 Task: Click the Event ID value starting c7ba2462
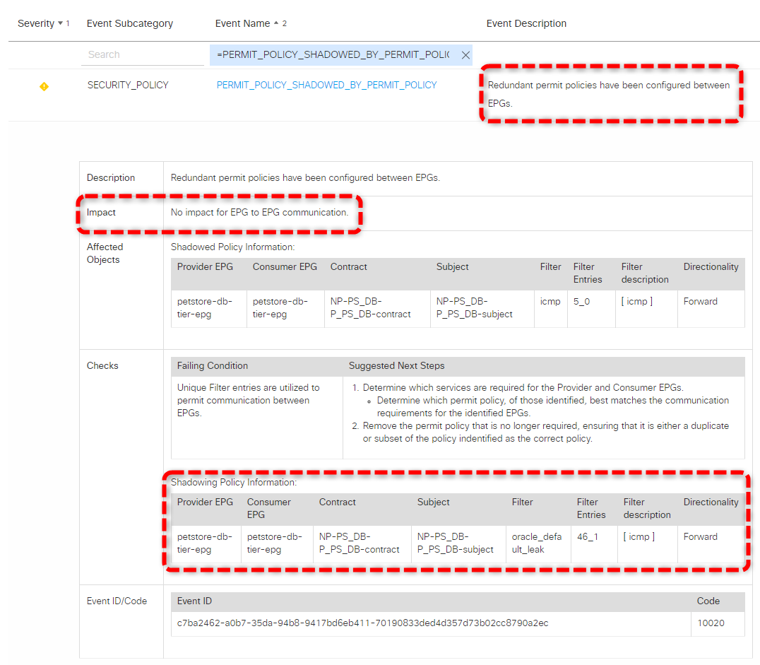point(362,623)
